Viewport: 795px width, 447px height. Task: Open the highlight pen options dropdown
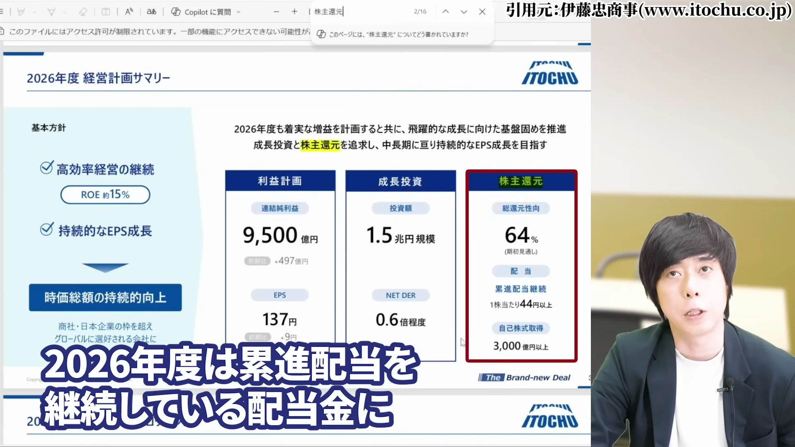pos(34,12)
